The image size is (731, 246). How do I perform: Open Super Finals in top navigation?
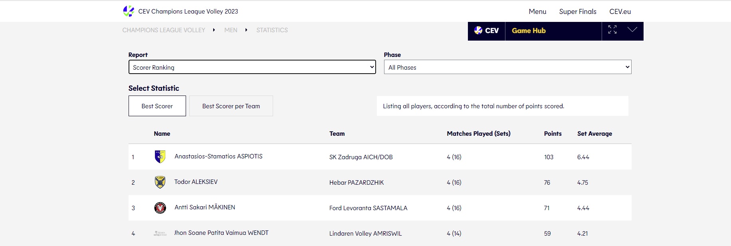pos(578,12)
